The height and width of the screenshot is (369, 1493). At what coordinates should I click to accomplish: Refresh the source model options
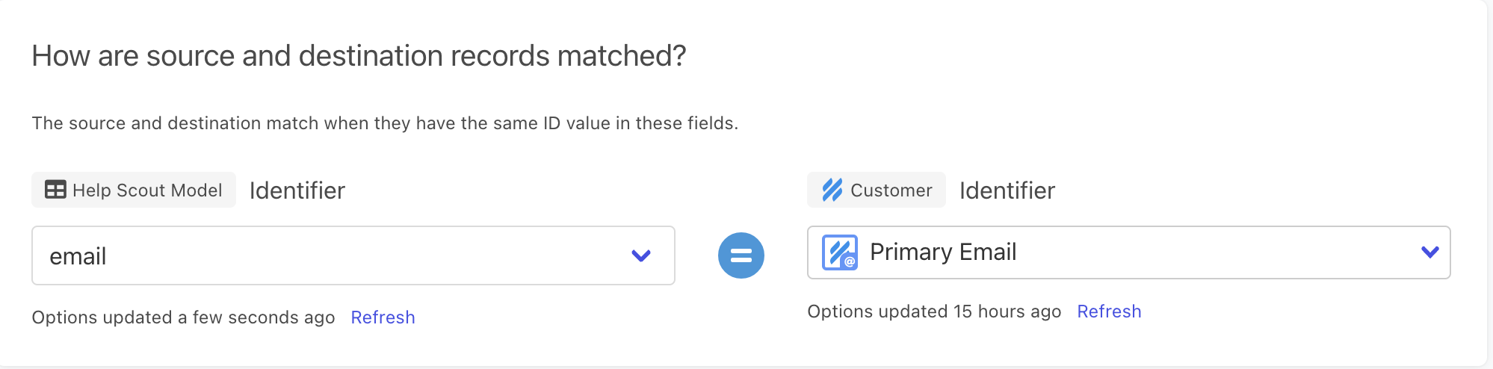(x=383, y=317)
